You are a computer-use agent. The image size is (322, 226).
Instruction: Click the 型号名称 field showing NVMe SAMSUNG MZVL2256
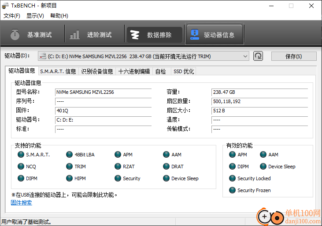pyautogui.click(x=103, y=92)
